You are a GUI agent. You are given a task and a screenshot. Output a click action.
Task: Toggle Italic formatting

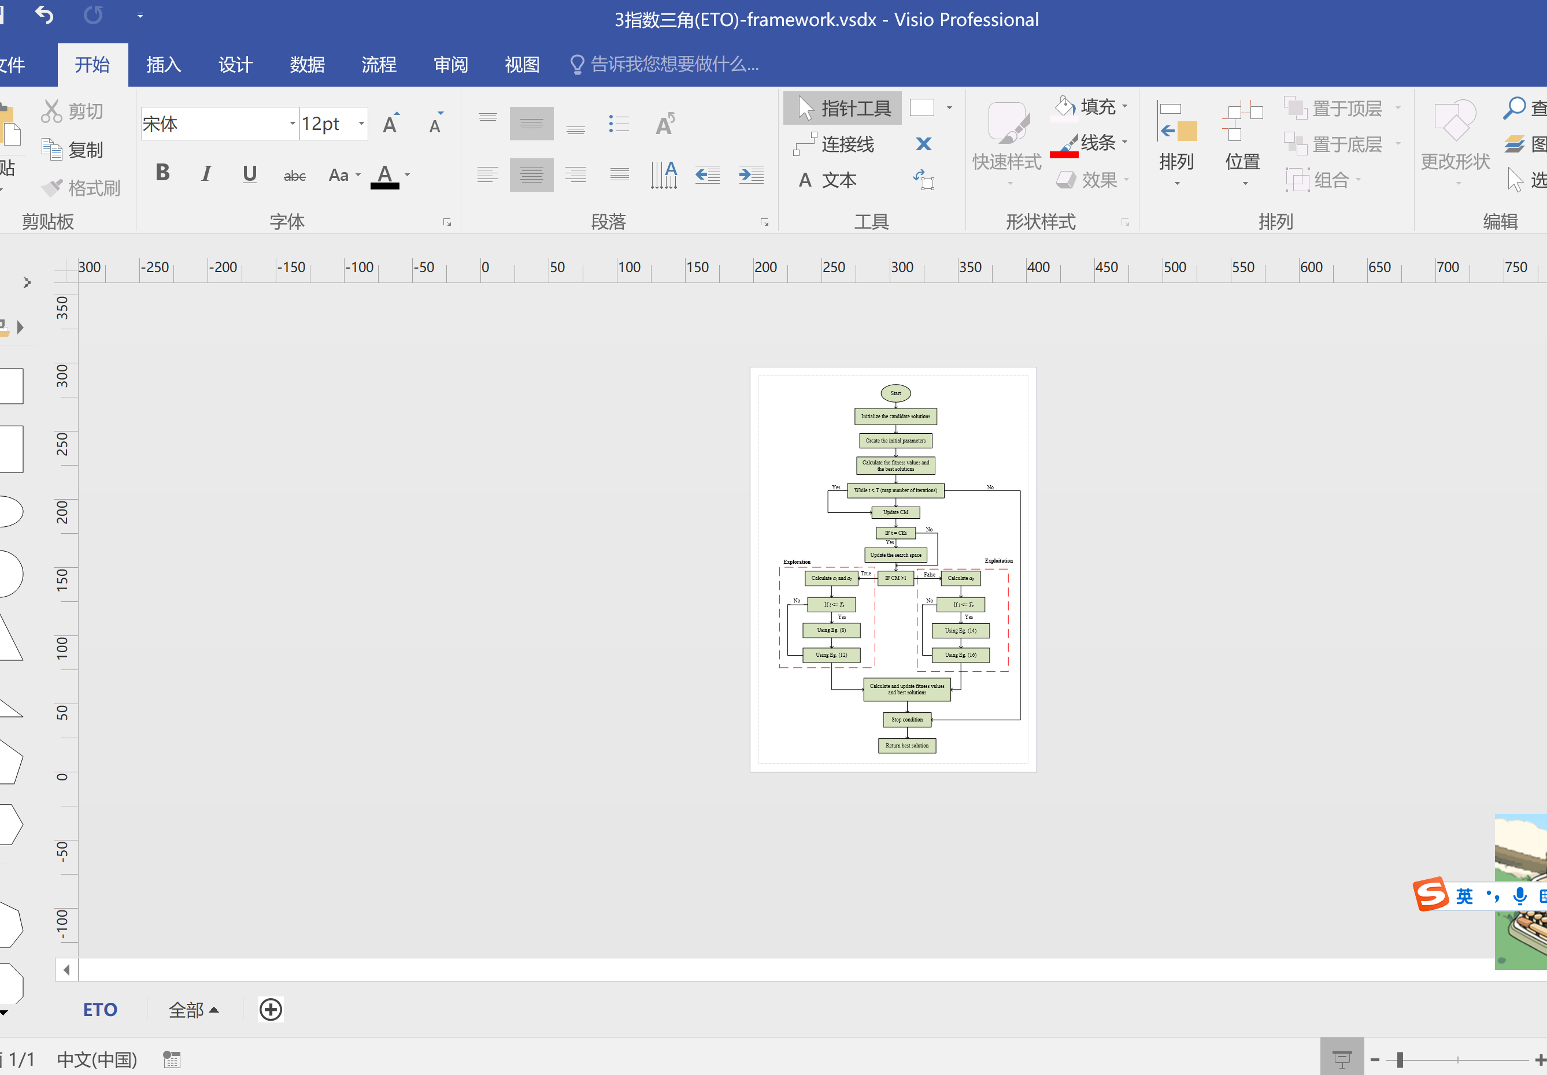point(206,174)
